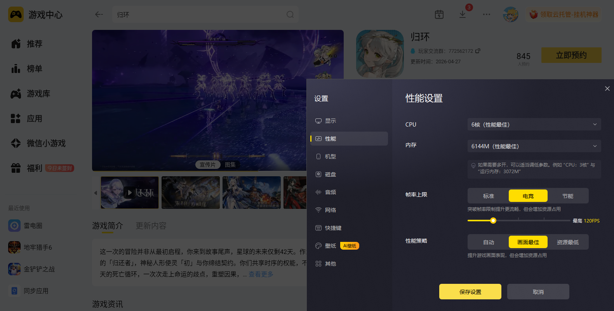This screenshot has height=311, width=614.
Task: Switch to 游戏简介 tab
Action: [x=108, y=226]
